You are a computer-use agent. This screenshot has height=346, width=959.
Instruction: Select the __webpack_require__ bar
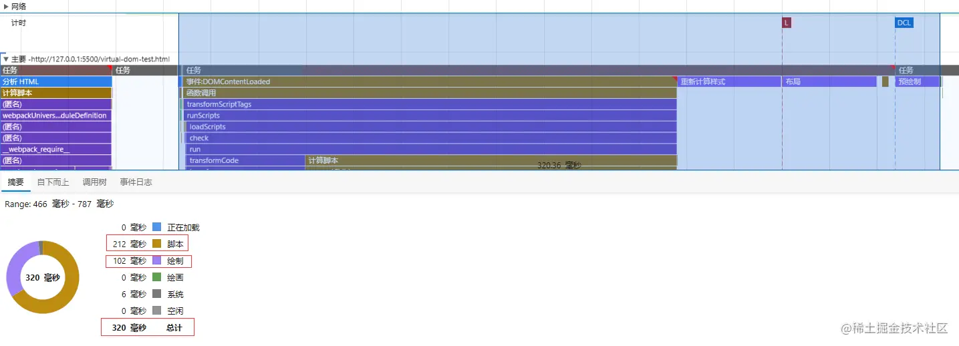tap(55, 149)
